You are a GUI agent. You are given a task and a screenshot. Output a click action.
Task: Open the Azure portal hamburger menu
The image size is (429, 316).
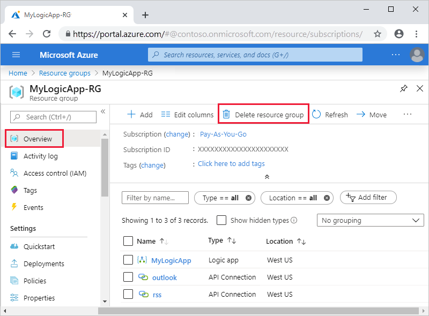[x=16, y=55]
